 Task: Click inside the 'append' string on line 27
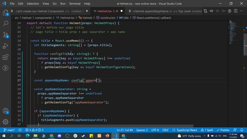[91, 80]
